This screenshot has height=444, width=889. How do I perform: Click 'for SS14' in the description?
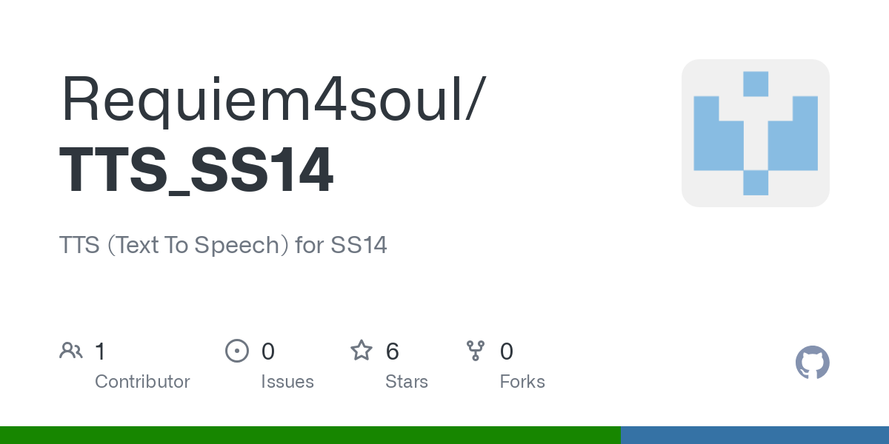pos(341,245)
